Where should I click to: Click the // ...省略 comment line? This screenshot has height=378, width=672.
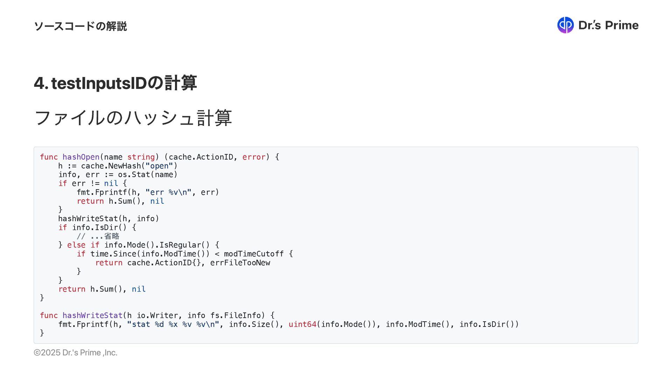click(98, 236)
